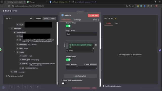Select the timestamp field
162x91 pixels.
tap(22, 44)
